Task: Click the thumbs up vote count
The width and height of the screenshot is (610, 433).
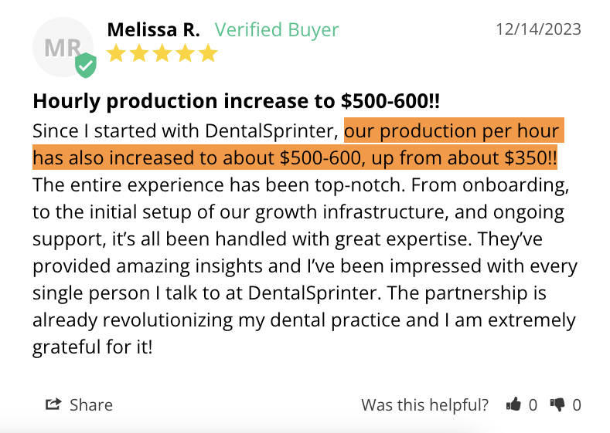Action: 533,404
